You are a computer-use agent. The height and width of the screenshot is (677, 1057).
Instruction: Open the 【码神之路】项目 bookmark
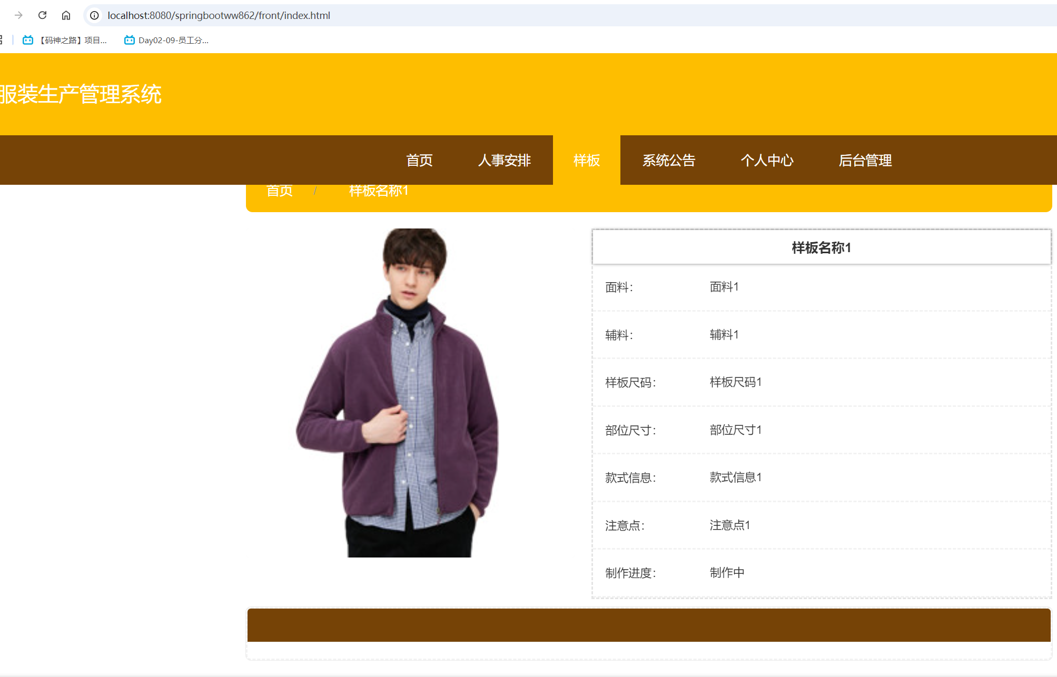pyautogui.click(x=64, y=40)
